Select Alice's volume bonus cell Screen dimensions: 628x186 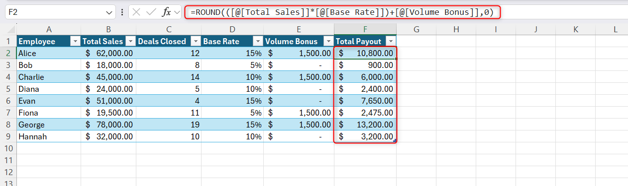(299, 53)
